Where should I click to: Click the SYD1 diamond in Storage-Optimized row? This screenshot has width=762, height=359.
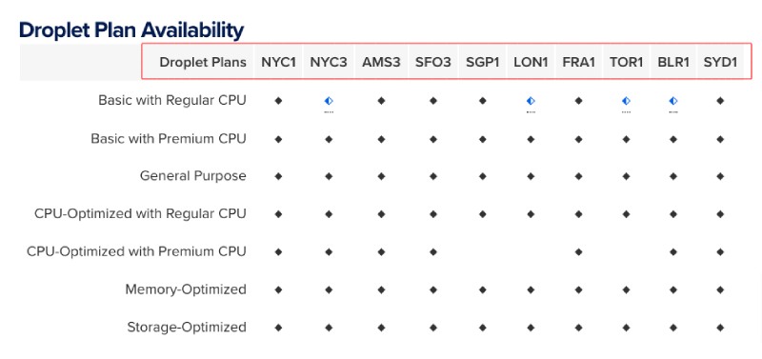[x=720, y=328]
